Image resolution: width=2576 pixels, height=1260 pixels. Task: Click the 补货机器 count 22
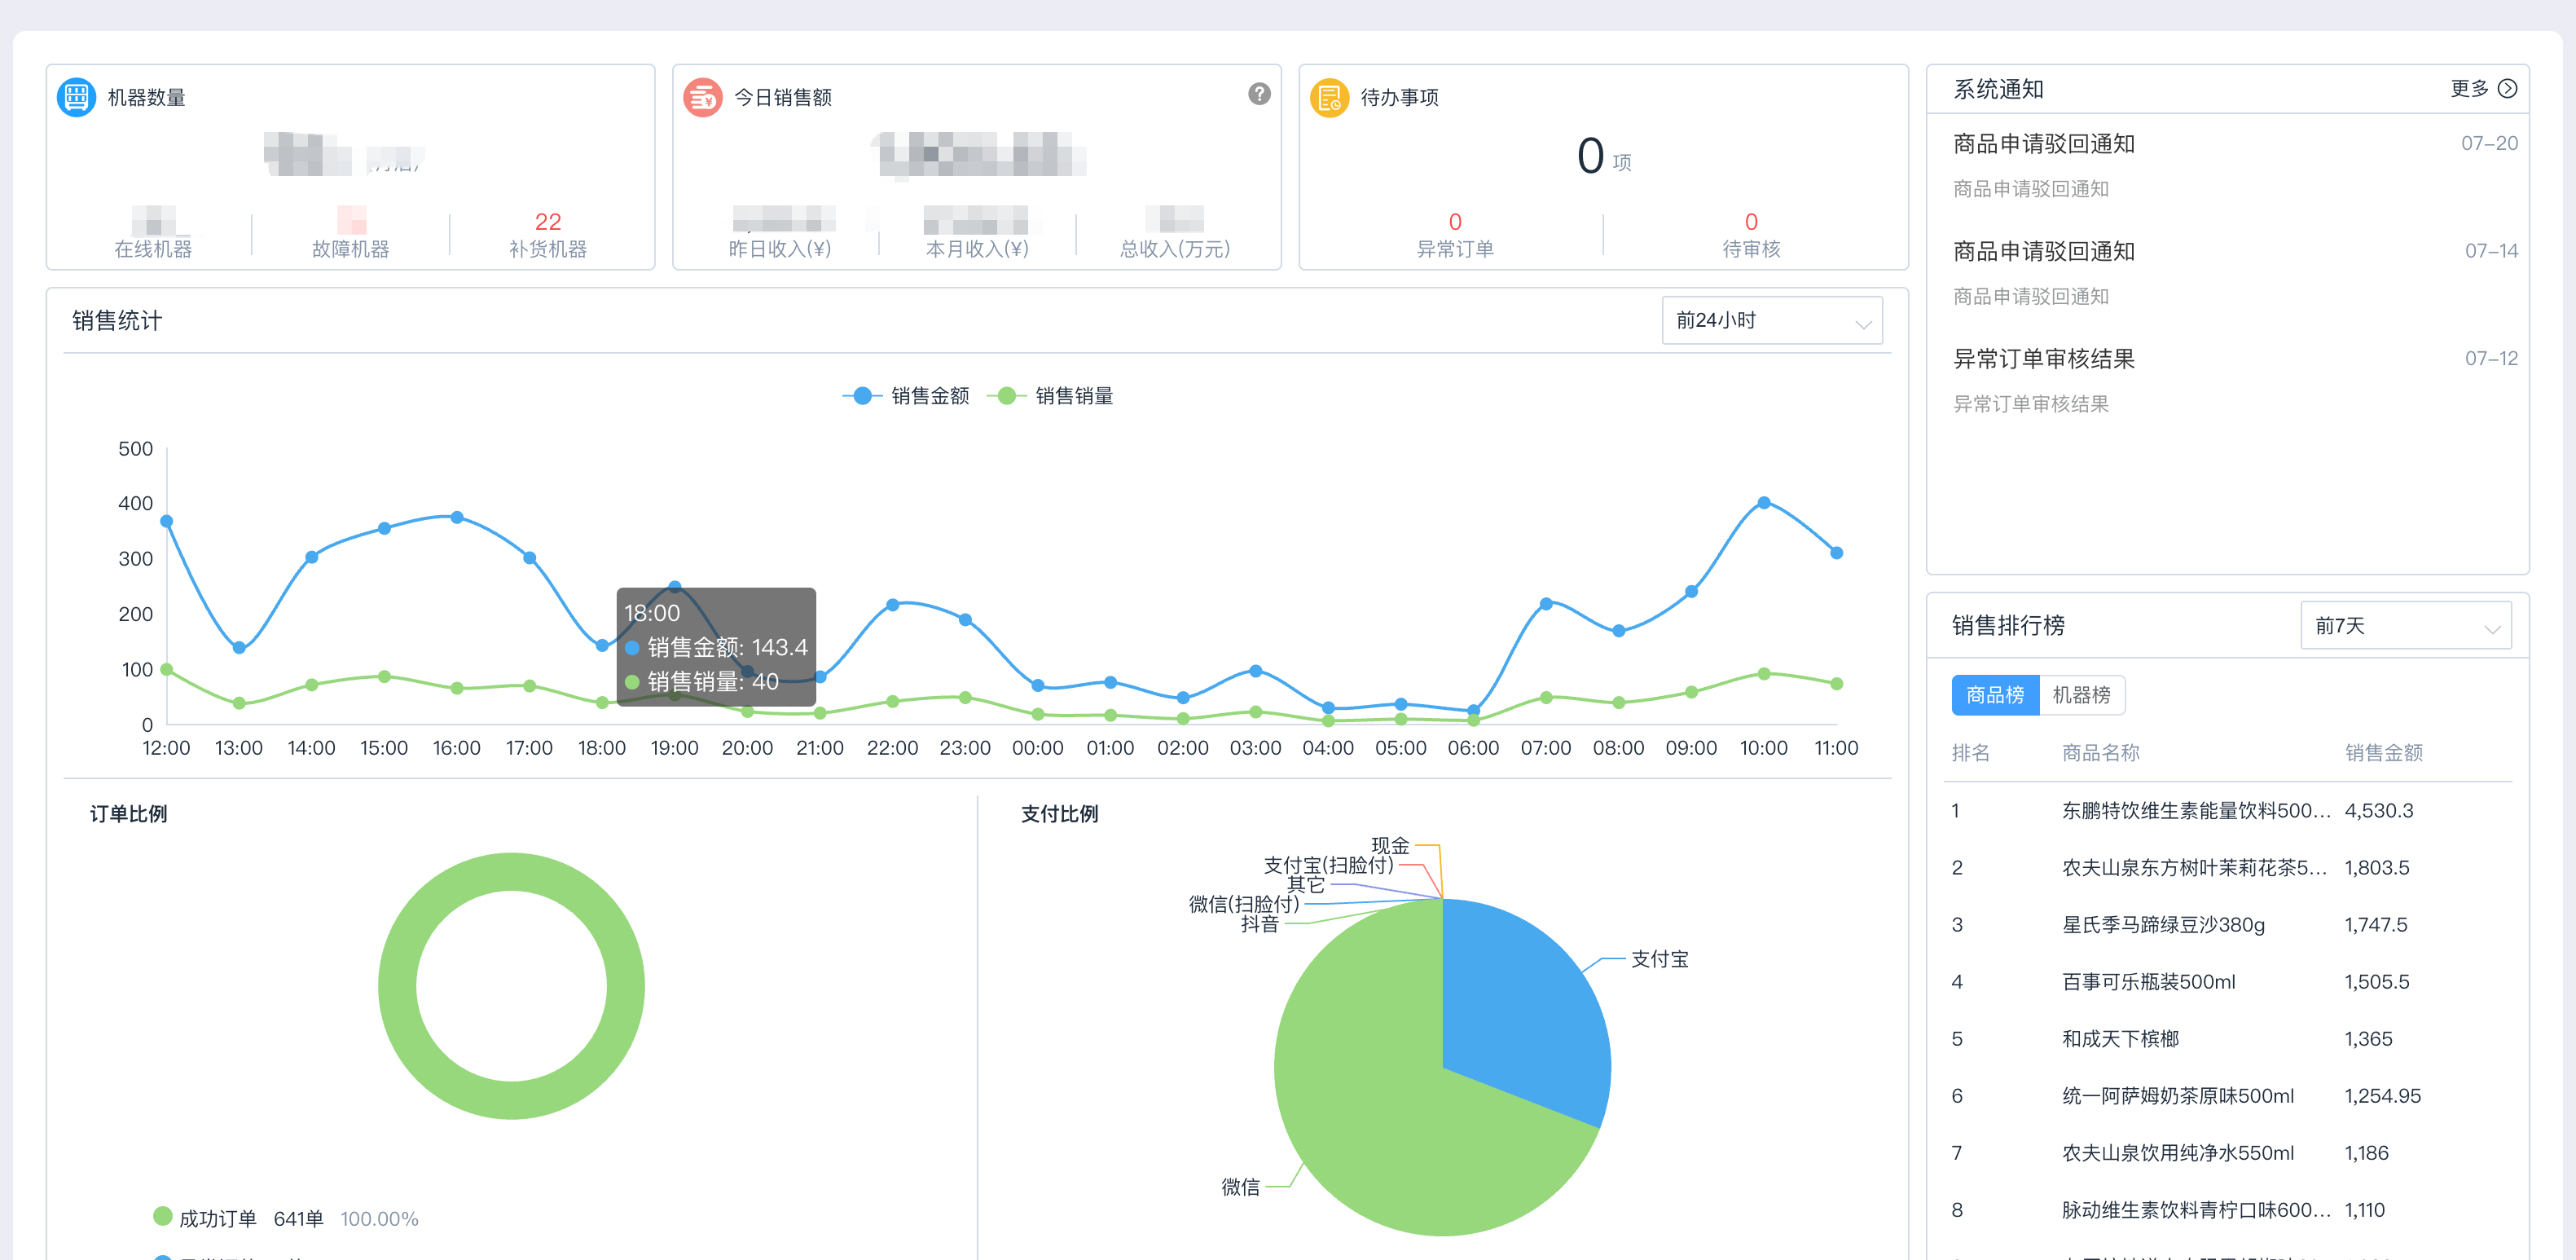pos(548,221)
